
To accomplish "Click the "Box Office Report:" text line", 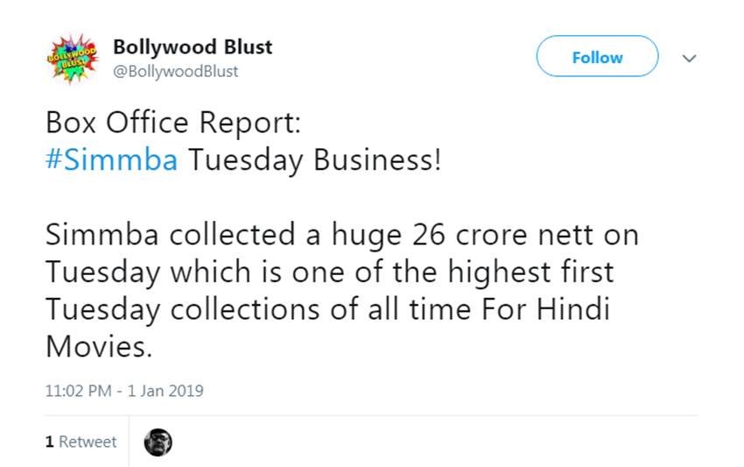I will coord(173,123).
